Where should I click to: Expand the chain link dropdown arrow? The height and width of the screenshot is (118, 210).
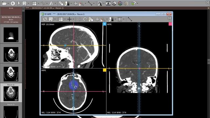pos(47,4)
